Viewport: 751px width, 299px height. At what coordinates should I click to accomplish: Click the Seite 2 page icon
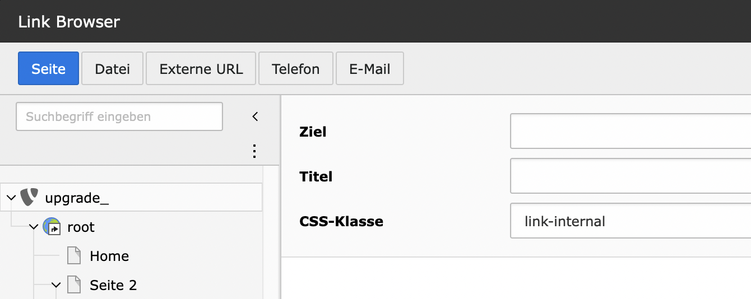pos(74,285)
